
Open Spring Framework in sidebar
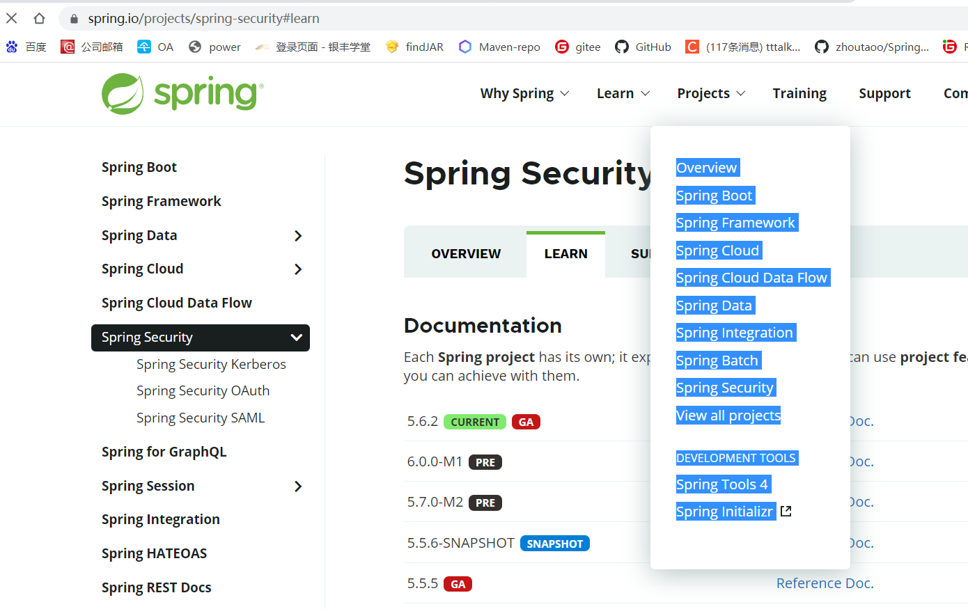pos(161,201)
